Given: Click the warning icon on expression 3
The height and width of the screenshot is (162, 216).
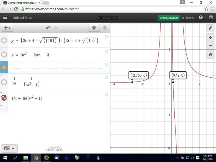Looking at the screenshot, I should click(4, 67).
